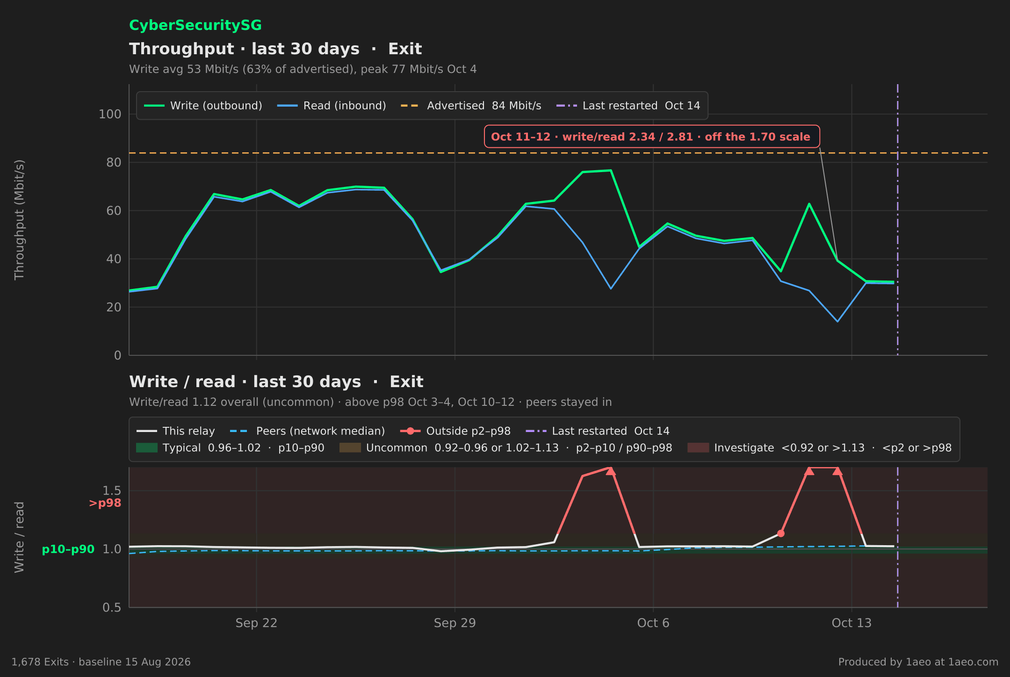Click the 1.5 tick on ratio axis
This screenshot has width=1010, height=677.
(112, 490)
